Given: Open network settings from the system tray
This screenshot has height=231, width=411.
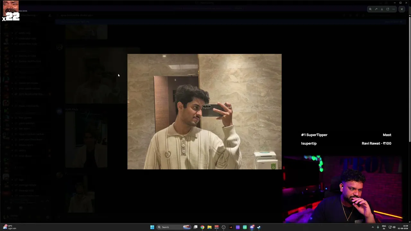Looking at the screenshot, I should point(390,227).
